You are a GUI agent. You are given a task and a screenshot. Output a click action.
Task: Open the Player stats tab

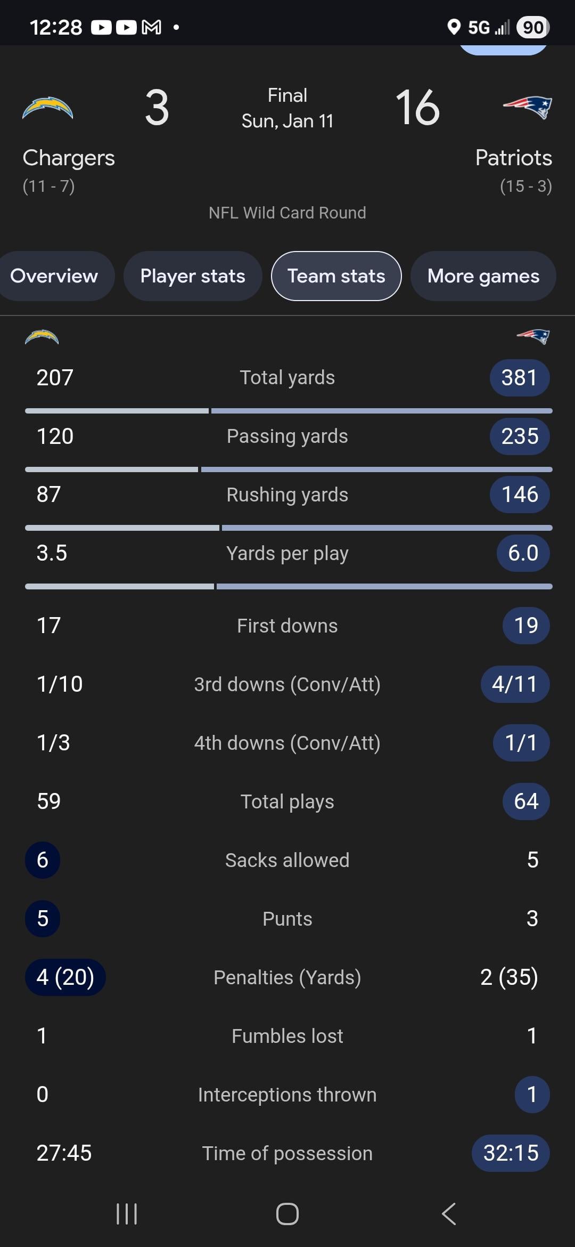click(x=193, y=276)
